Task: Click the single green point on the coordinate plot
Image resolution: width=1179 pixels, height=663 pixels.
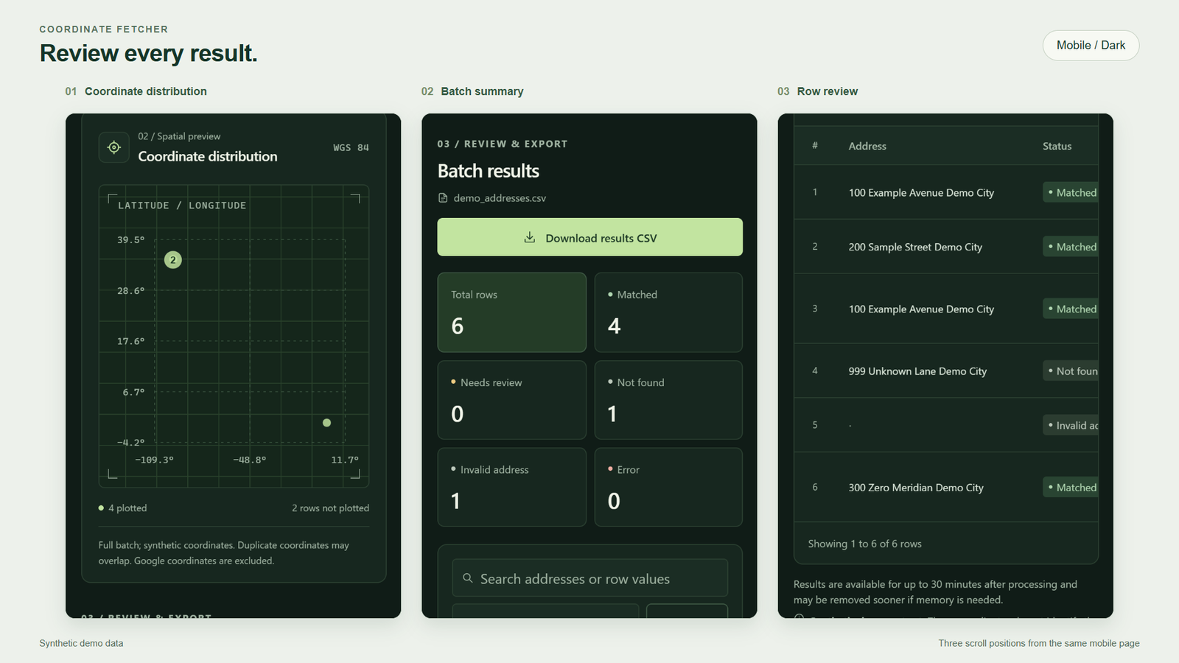Action: [x=327, y=423]
